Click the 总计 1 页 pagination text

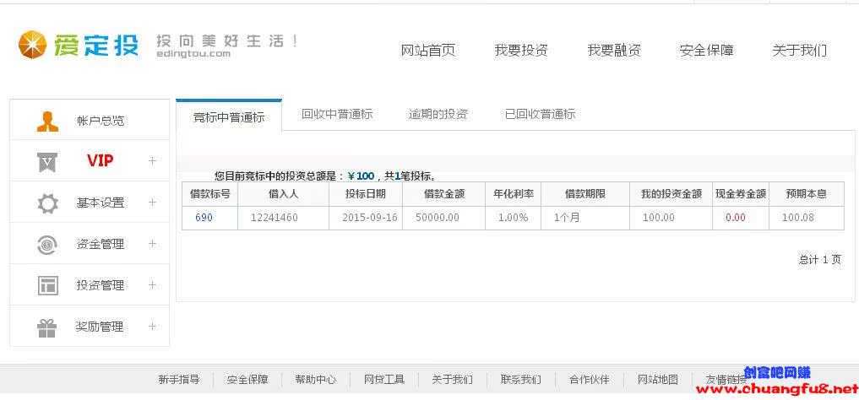[x=819, y=260]
